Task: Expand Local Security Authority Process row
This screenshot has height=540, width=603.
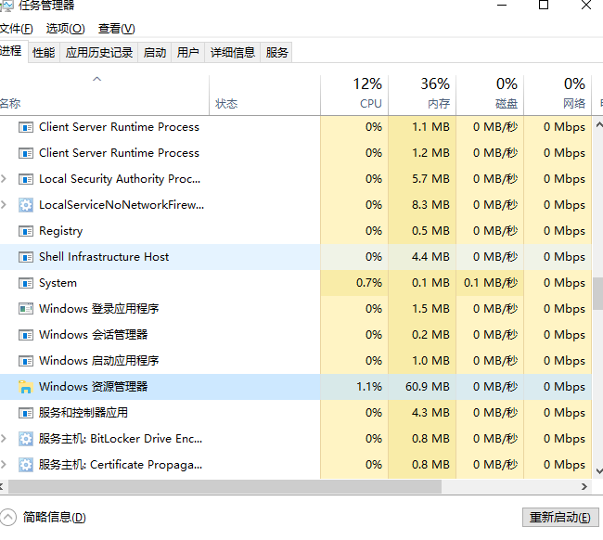Action: pyautogui.click(x=4, y=179)
